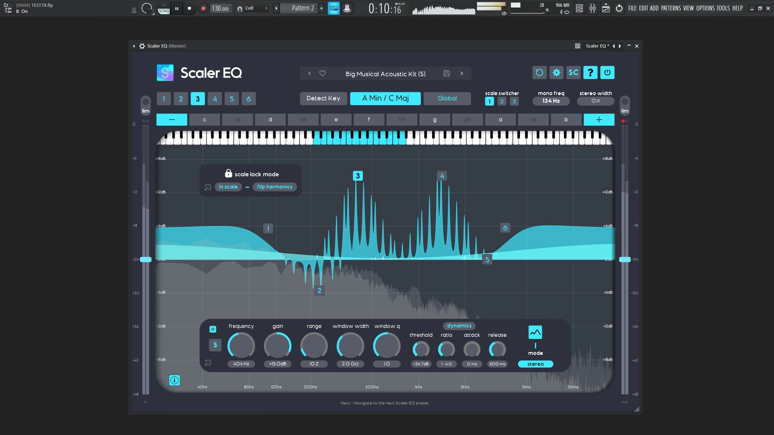This screenshot has width=774, height=435.
Task: Open the Scaler EQ preset name dropdown
Action: pyautogui.click(x=597, y=46)
